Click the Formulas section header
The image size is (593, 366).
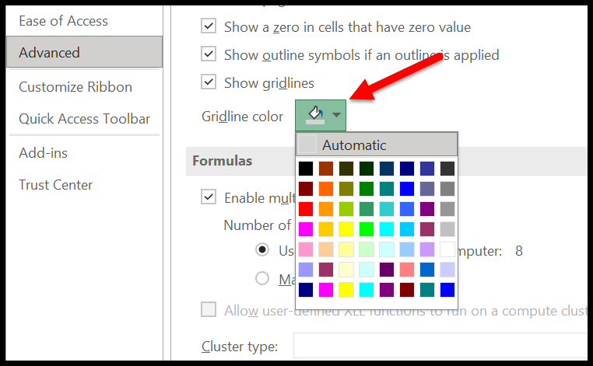pyautogui.click(x=223, y=161)
